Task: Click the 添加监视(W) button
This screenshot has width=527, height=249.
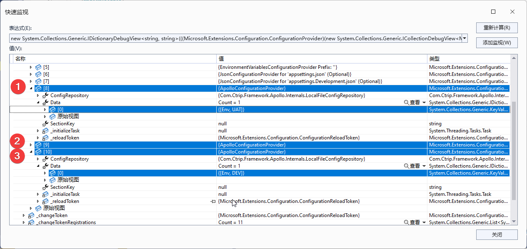Action: click(497, 42)
